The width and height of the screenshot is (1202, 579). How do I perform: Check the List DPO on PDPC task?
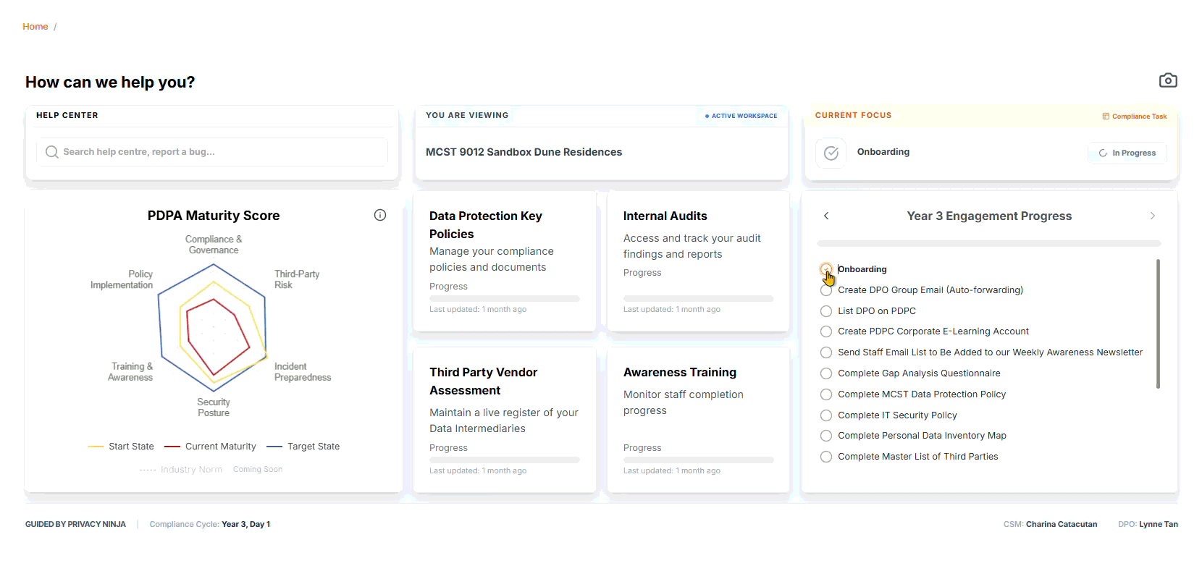(826, 311)
